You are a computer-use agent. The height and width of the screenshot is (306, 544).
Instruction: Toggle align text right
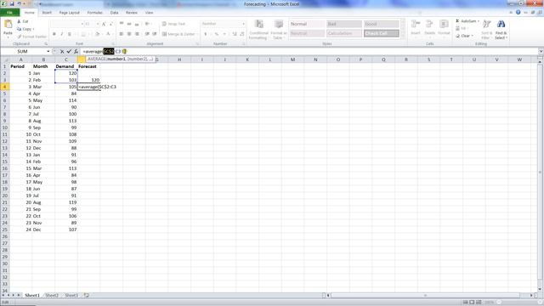tap(137, 34)
